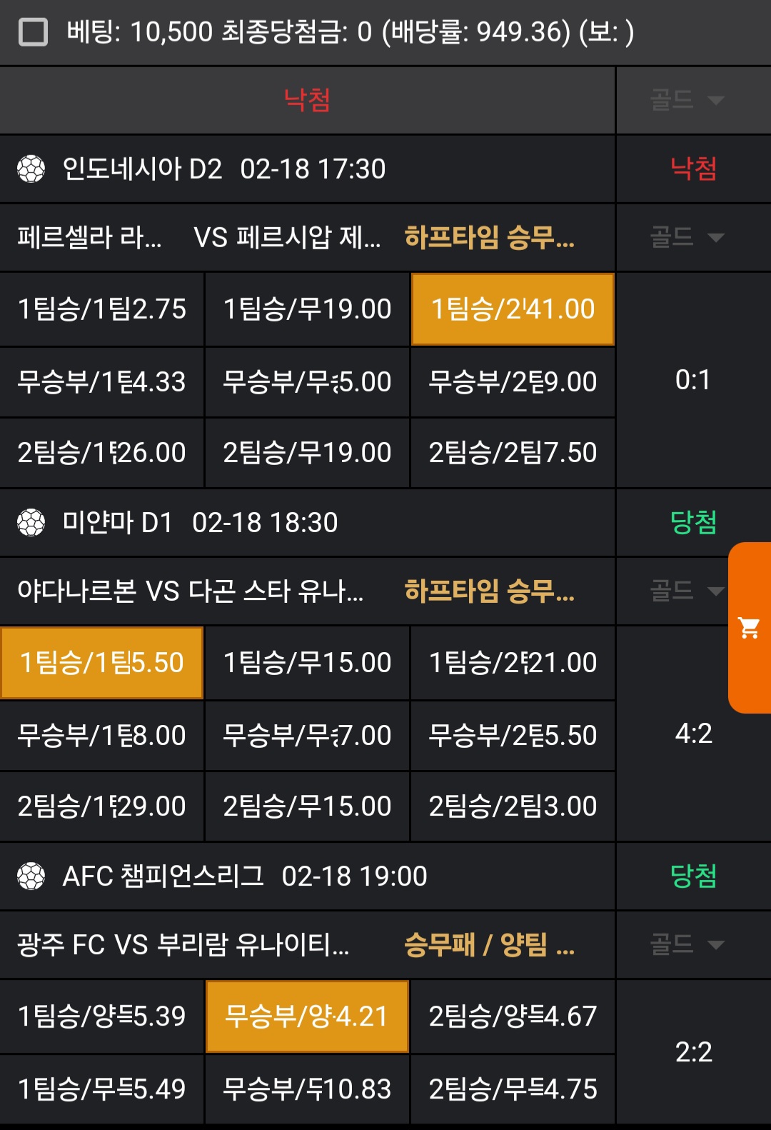Open the orange shopping cart tab
The height and width of the screenshot is (1130, 771).
(x=750, y=628)
